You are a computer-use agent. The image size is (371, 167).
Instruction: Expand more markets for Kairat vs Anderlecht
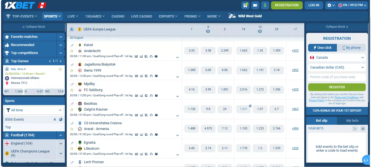tap(177, 58)
